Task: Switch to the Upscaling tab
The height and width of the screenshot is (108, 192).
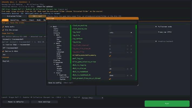Action: coord(15,20)
